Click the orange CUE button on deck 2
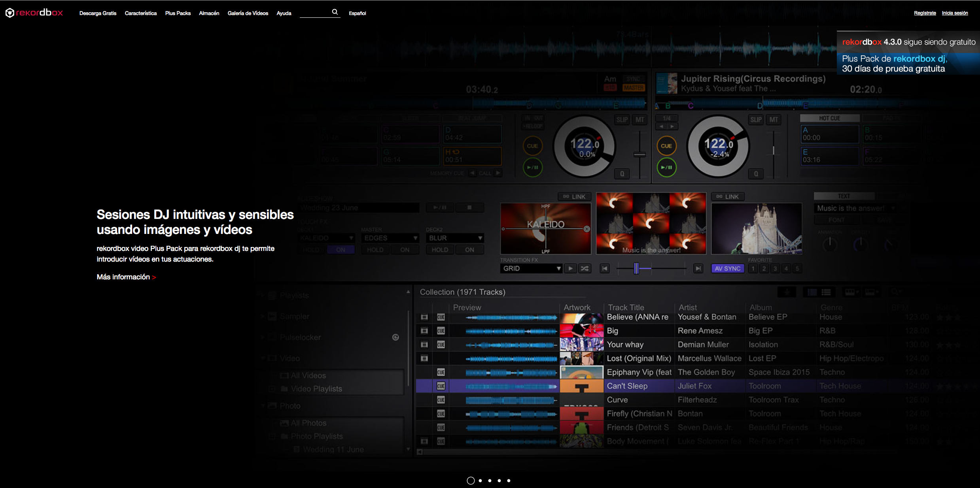980x488 pixels. [666, 146]
